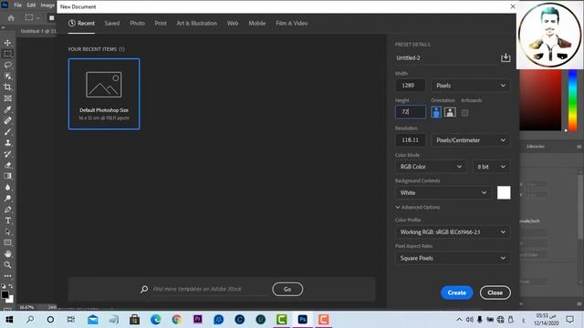
Task: Open the Square Pixels aspect ratio dropdown
Action: click(453, 258)
